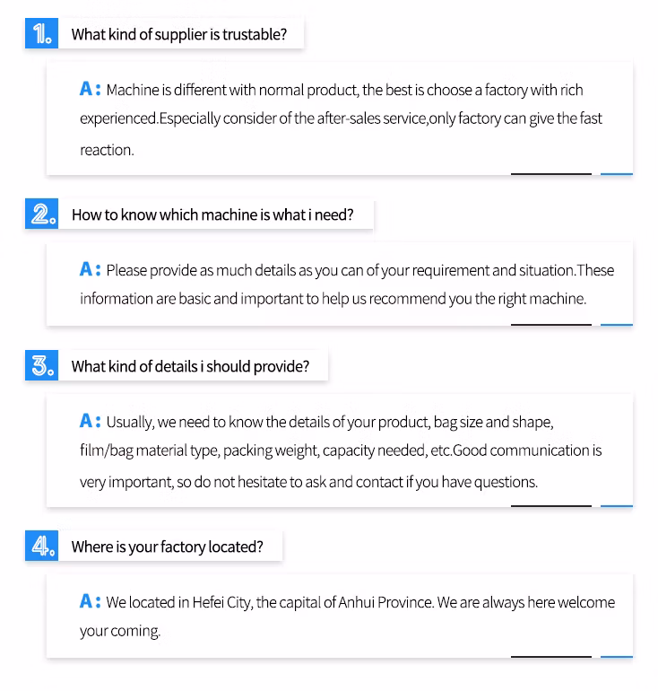The image size is (658, 691).
Task: Click the blue 'A:' marker in first answer
Action: point(90,89)
